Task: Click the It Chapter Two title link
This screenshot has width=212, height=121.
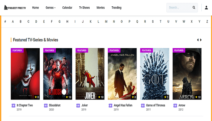Action: pos(25,105)
